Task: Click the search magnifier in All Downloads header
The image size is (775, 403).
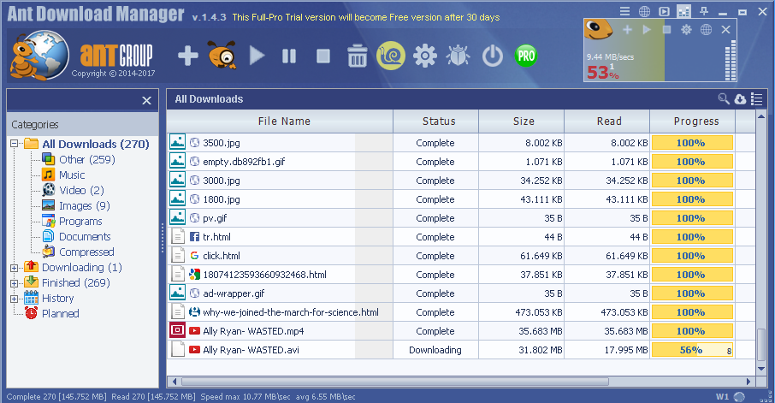Action: click(724, 99)
